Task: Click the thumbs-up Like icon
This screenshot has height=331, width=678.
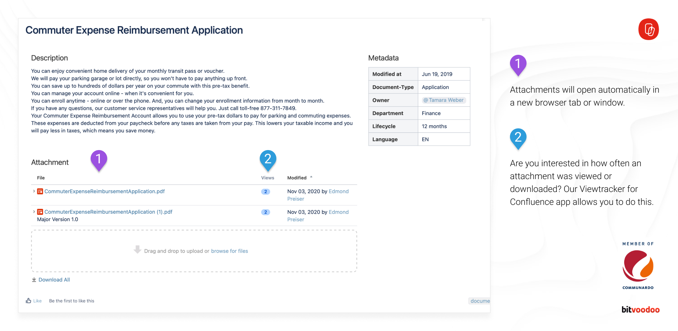Action: (29, 300)
